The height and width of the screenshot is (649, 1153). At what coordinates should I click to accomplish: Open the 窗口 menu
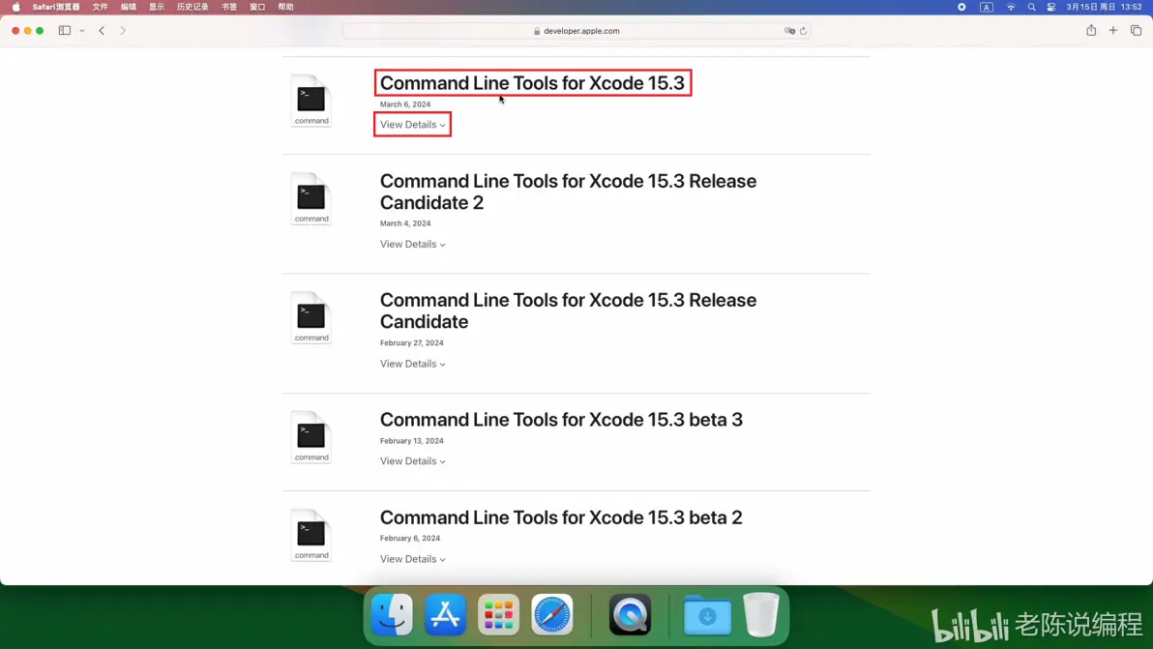[x=257, y=7]
